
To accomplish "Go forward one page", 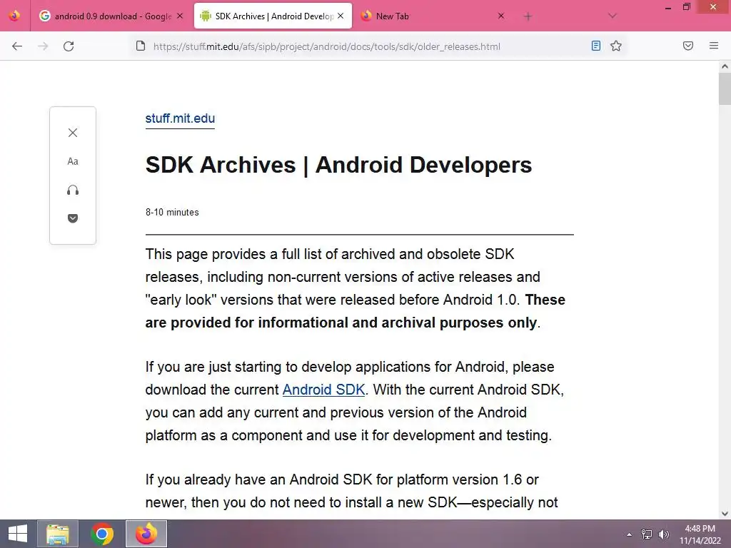I will tap(43, 46).
